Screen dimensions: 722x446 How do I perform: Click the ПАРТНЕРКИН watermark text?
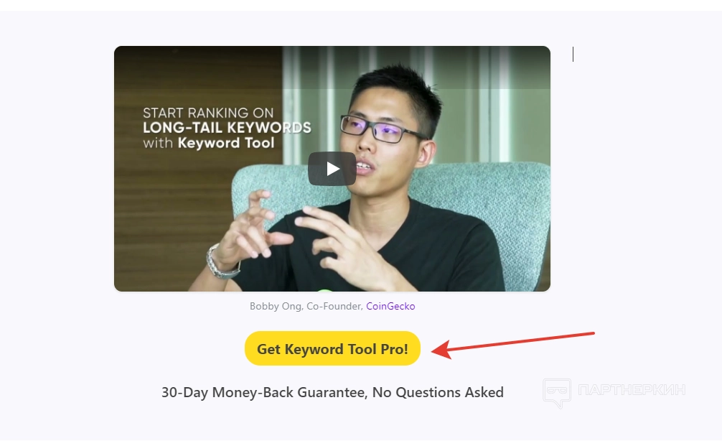pyautogui.click(x=632, y=390)
